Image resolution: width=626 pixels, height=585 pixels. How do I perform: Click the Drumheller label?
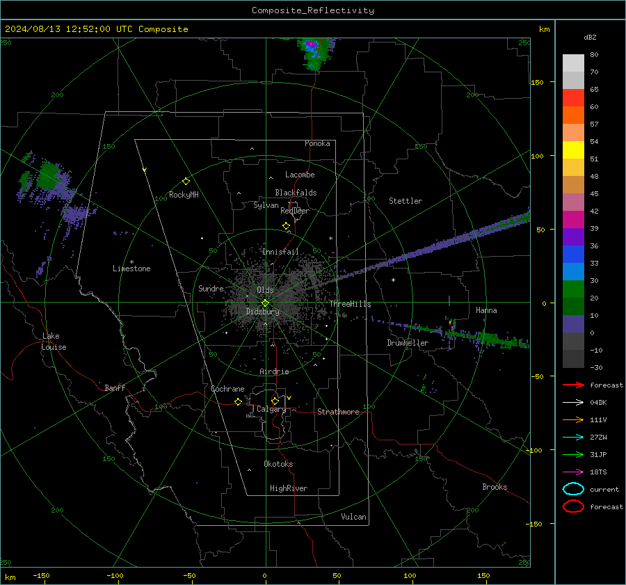click(408, 343)
